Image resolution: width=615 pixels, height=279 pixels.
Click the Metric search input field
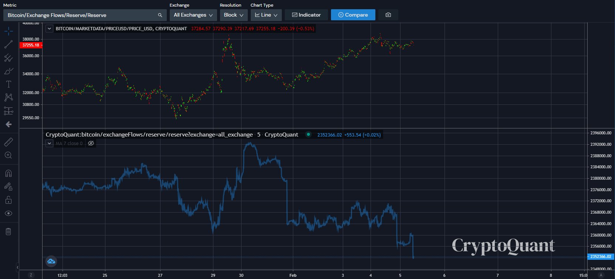click(x=85, y=15)
